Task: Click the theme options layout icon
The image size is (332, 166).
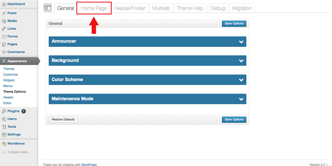Action: pos(48,8)
